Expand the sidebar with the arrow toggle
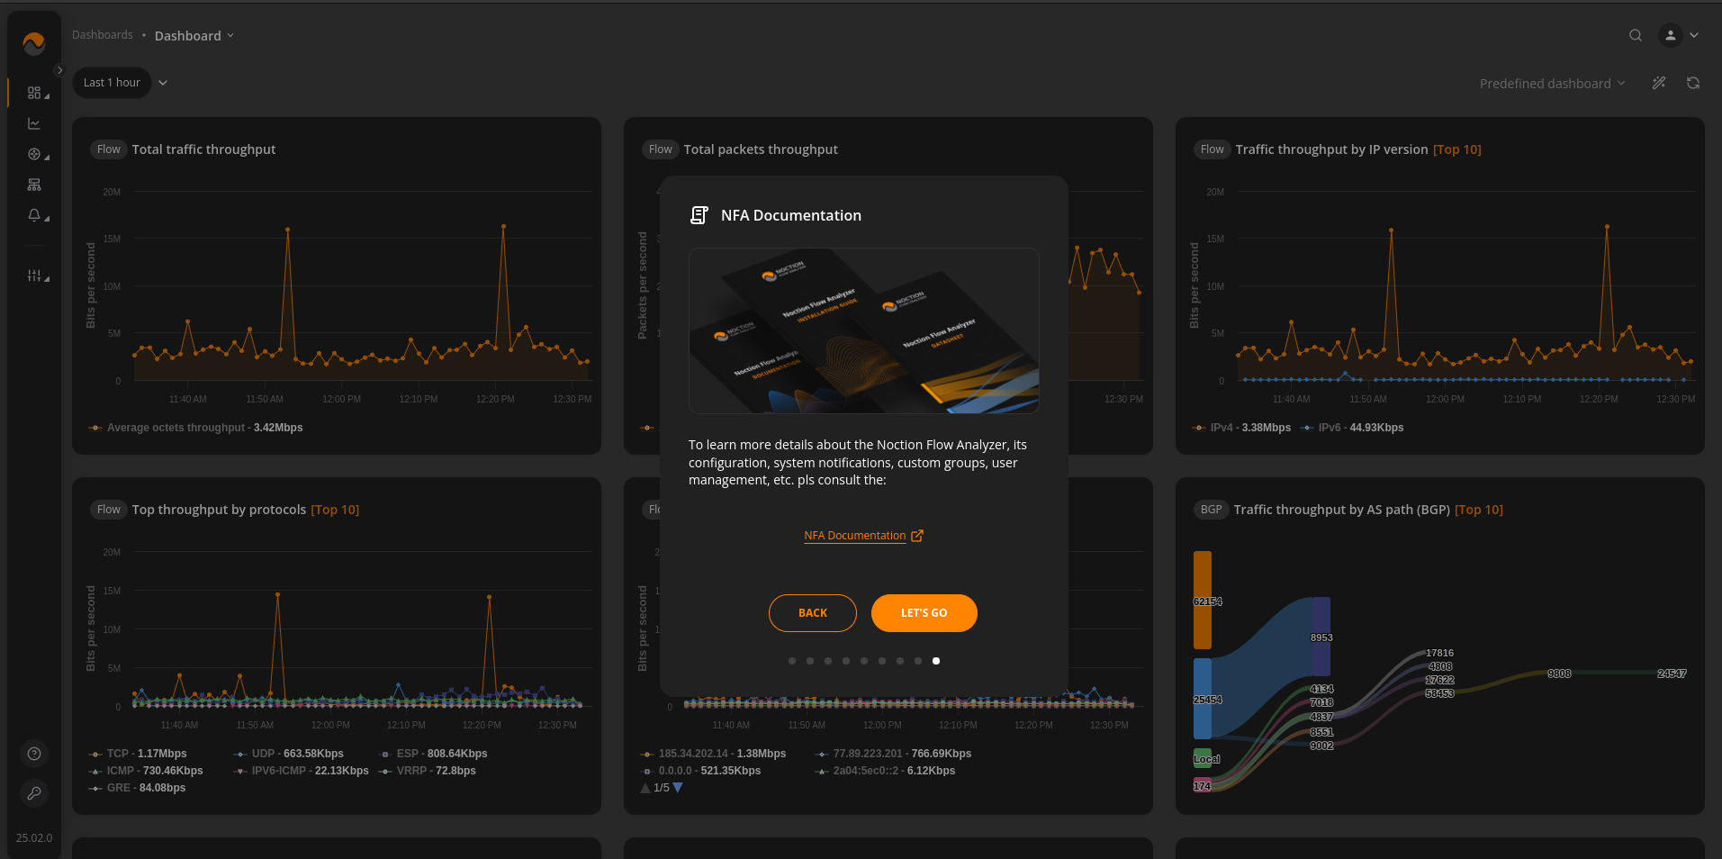 click(x=59, y=70)
